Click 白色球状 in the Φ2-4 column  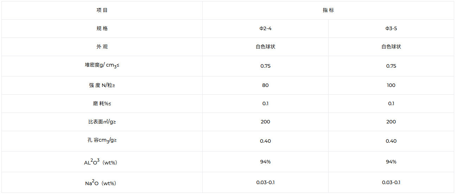(x=265, y=47)
